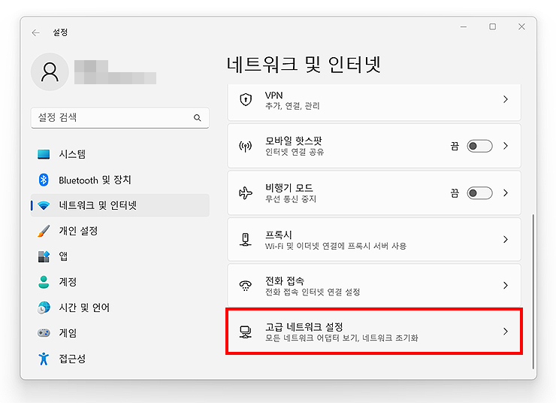The width and height of the screenshot is (556, 403).
Task: Click the back arrow next to 설정
Action: click(x=35, y=33)
